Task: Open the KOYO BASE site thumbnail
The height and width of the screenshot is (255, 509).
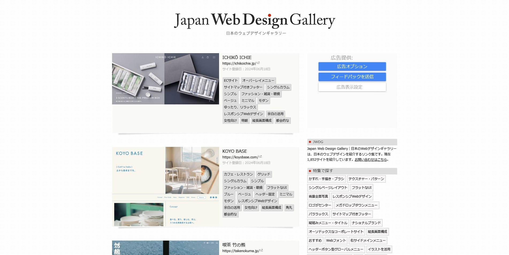Action: [x=166, y=186]
